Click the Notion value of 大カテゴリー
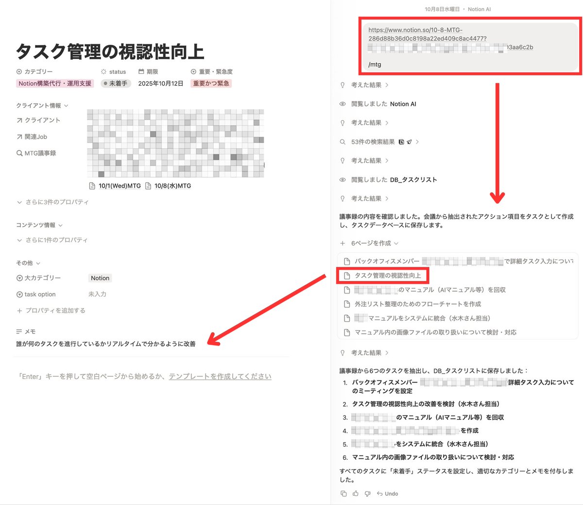Screen dimensions: 583x505 coord(100,278)
